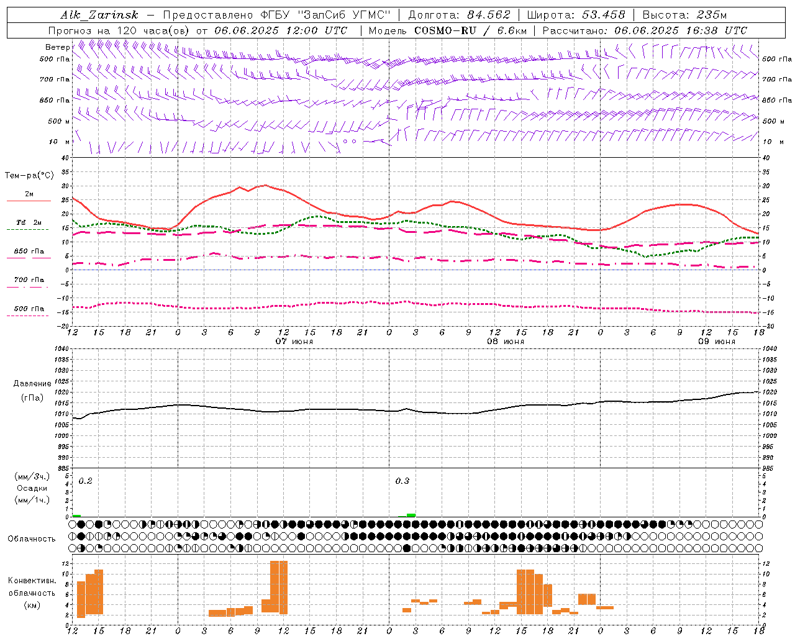Select the model label COSMO-RU / 6.6км
795x636 pixels.
[x=471, y=30]
